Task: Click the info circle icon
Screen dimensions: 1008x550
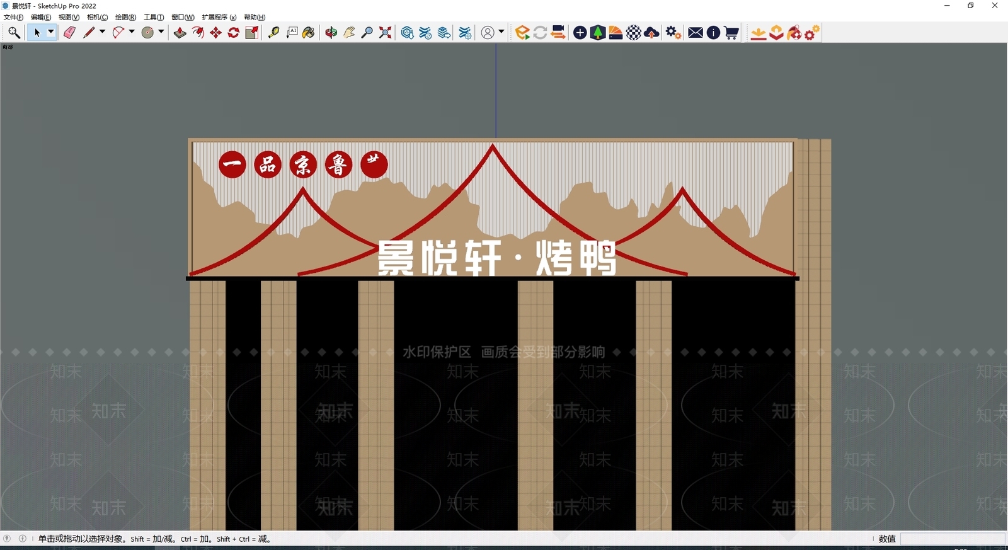Action: tap(713, 33)
